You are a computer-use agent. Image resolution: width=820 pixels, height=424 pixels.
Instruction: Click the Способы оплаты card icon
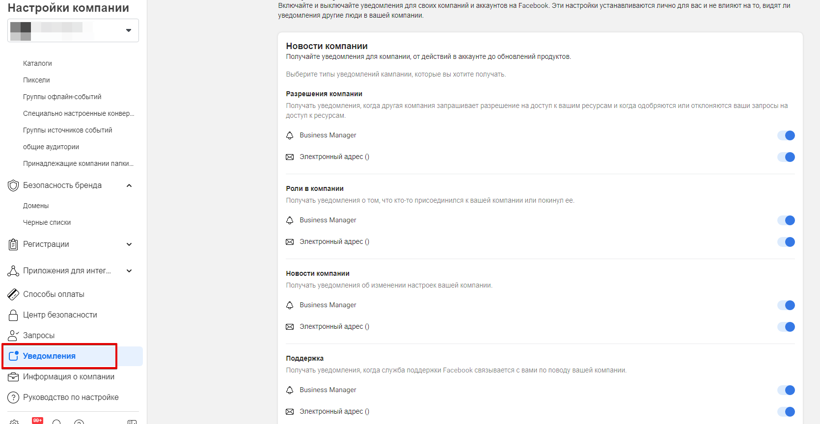[13, 294]
